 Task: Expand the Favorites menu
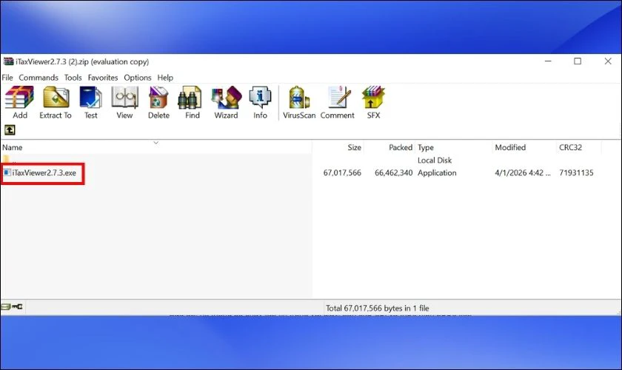[103, 78]
